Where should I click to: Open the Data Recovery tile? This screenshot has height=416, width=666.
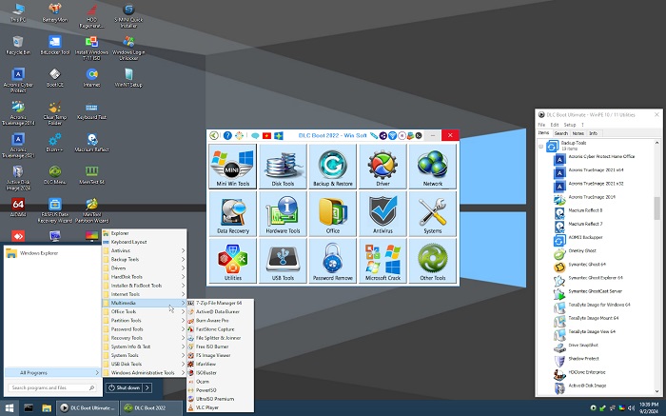click(x=233, y=213)
